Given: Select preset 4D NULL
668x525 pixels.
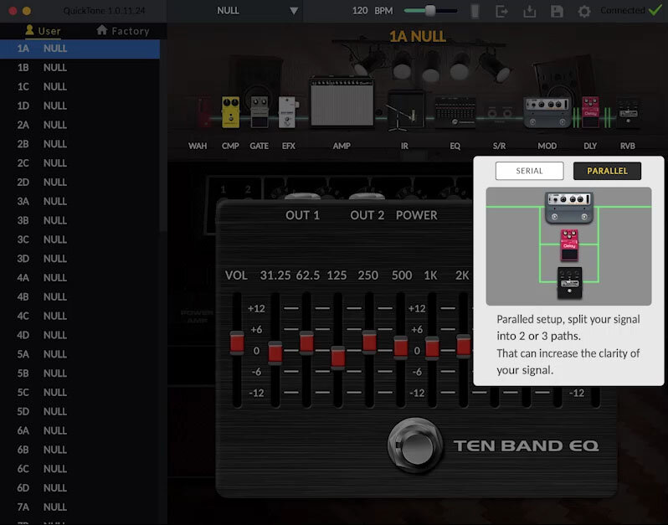Looking at the screenshot, I should click(80, 336).
